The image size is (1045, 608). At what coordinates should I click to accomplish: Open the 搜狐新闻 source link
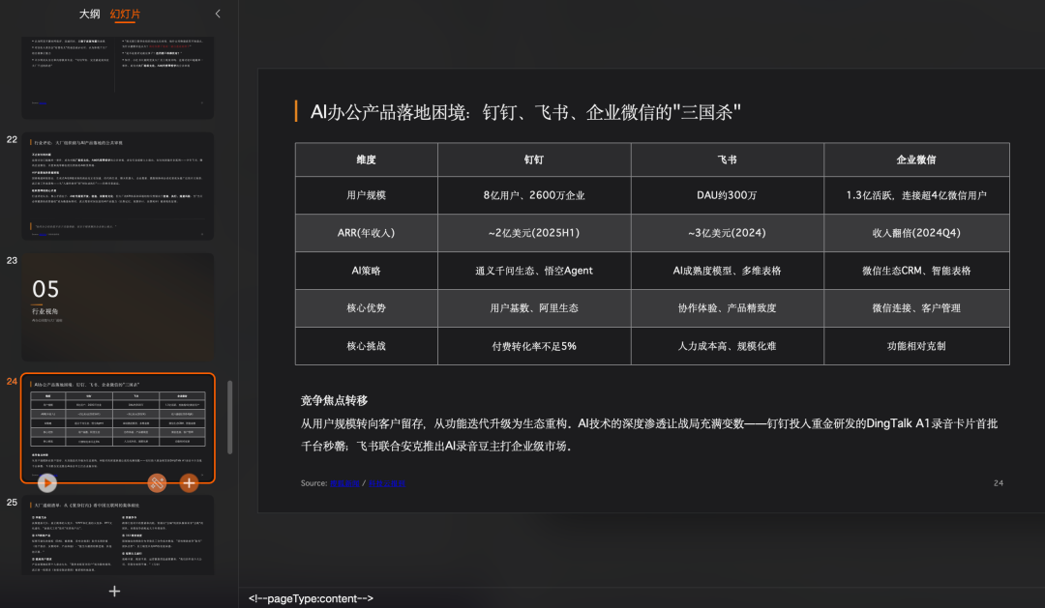[x=344, y=483]
